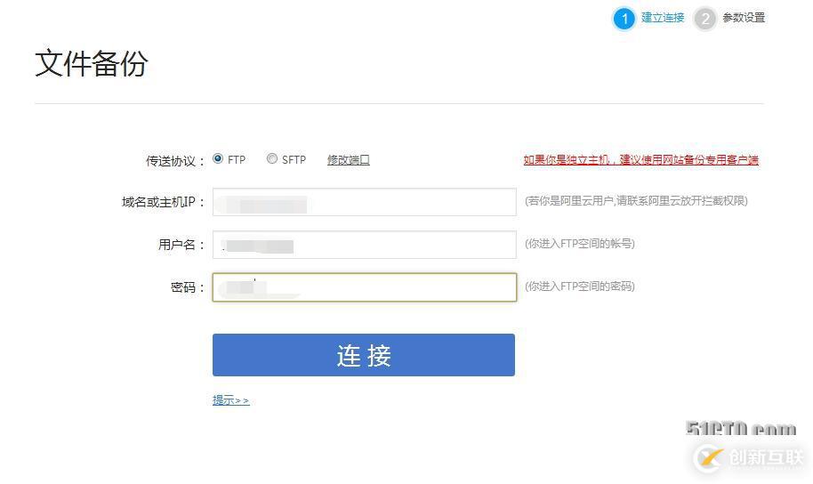The height and width of the screenshot is (484, 813).
Task: Click the 51CTO.com watermark
Action: click(741, 430)
